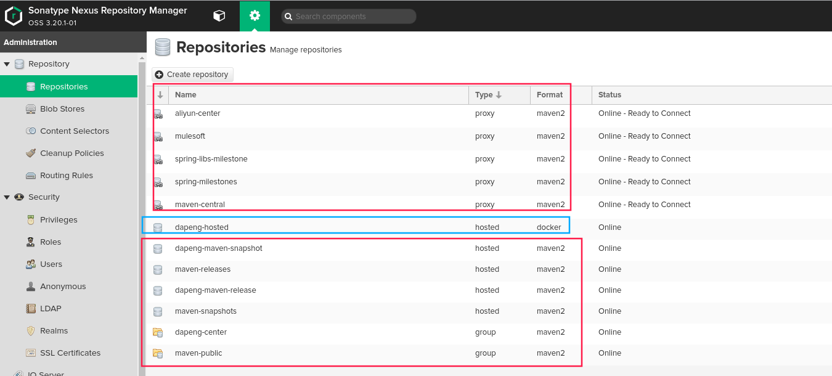
Task: Sort table by the Type column
Action: [499, 95]
